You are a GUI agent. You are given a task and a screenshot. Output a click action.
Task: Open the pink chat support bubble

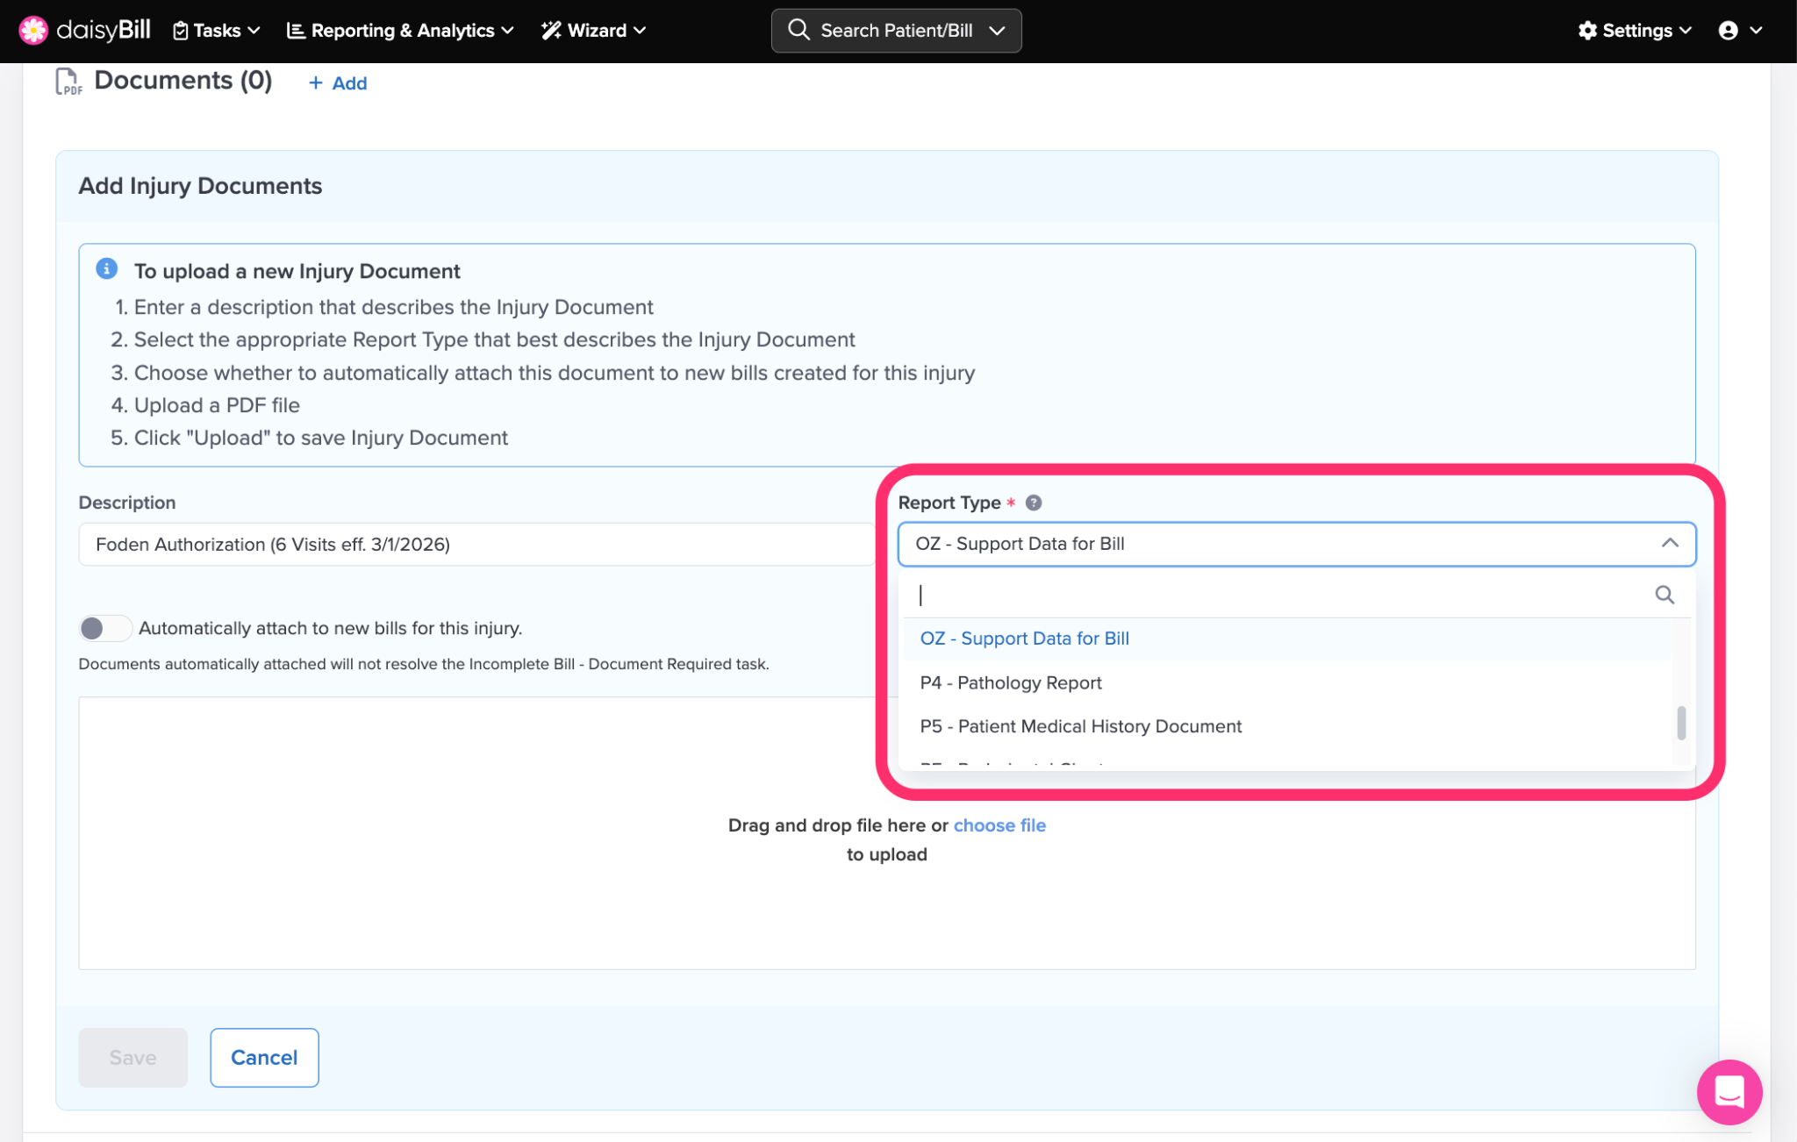(1729, 1091)
